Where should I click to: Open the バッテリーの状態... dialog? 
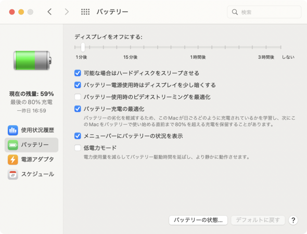[x=198, y=220]
